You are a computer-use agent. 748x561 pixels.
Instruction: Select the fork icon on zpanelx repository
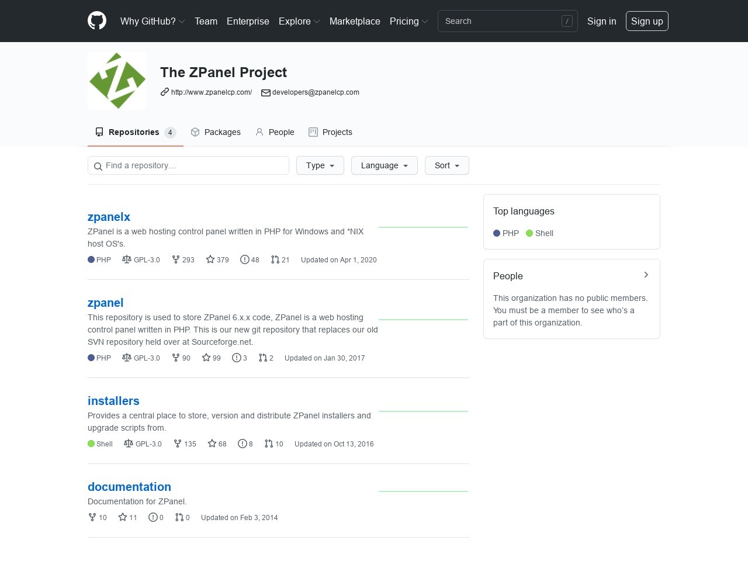176,259
